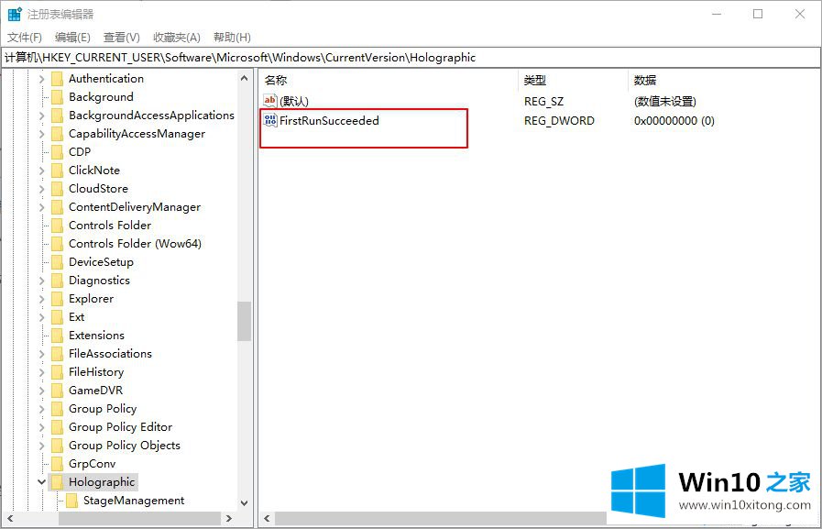Click the REG_SZ type cell
Image resolution: width=822 pixels, height=529 pixels.
(544, 101)
